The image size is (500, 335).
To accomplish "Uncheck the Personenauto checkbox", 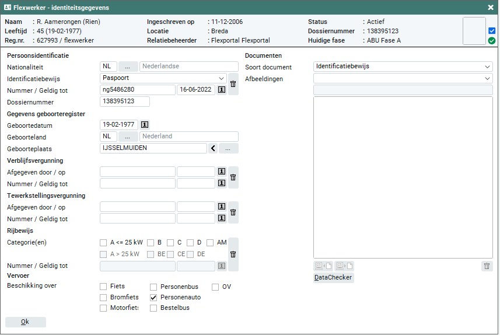I will pyautogui.click(x=154, y=298).
